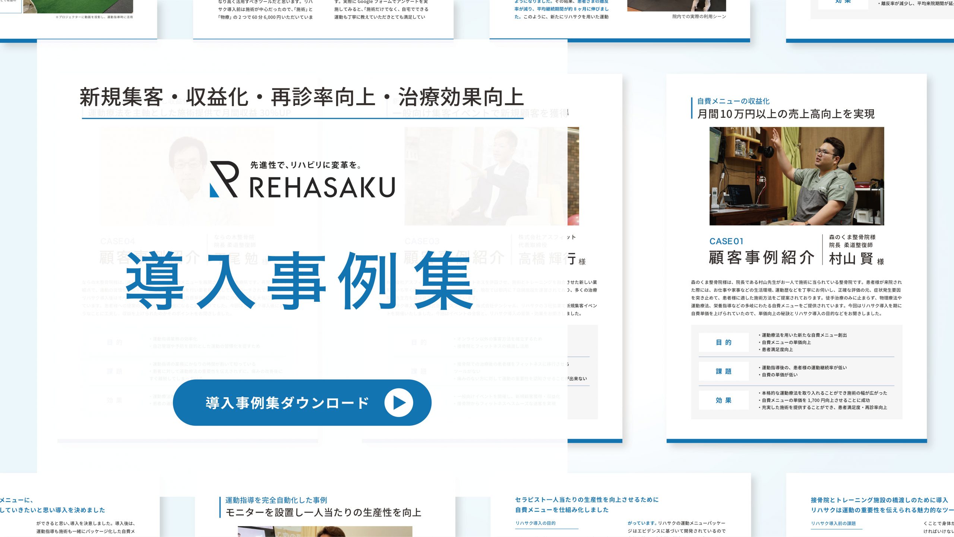Click the リハサク導入の目的 underlined label
The image size is (954, 537).
click(x=535, y=523)
